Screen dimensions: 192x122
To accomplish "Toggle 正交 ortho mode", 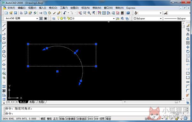I will 56,118.
